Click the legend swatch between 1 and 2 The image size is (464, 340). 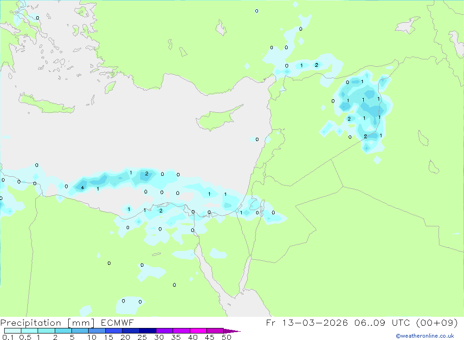click(46, 331)
